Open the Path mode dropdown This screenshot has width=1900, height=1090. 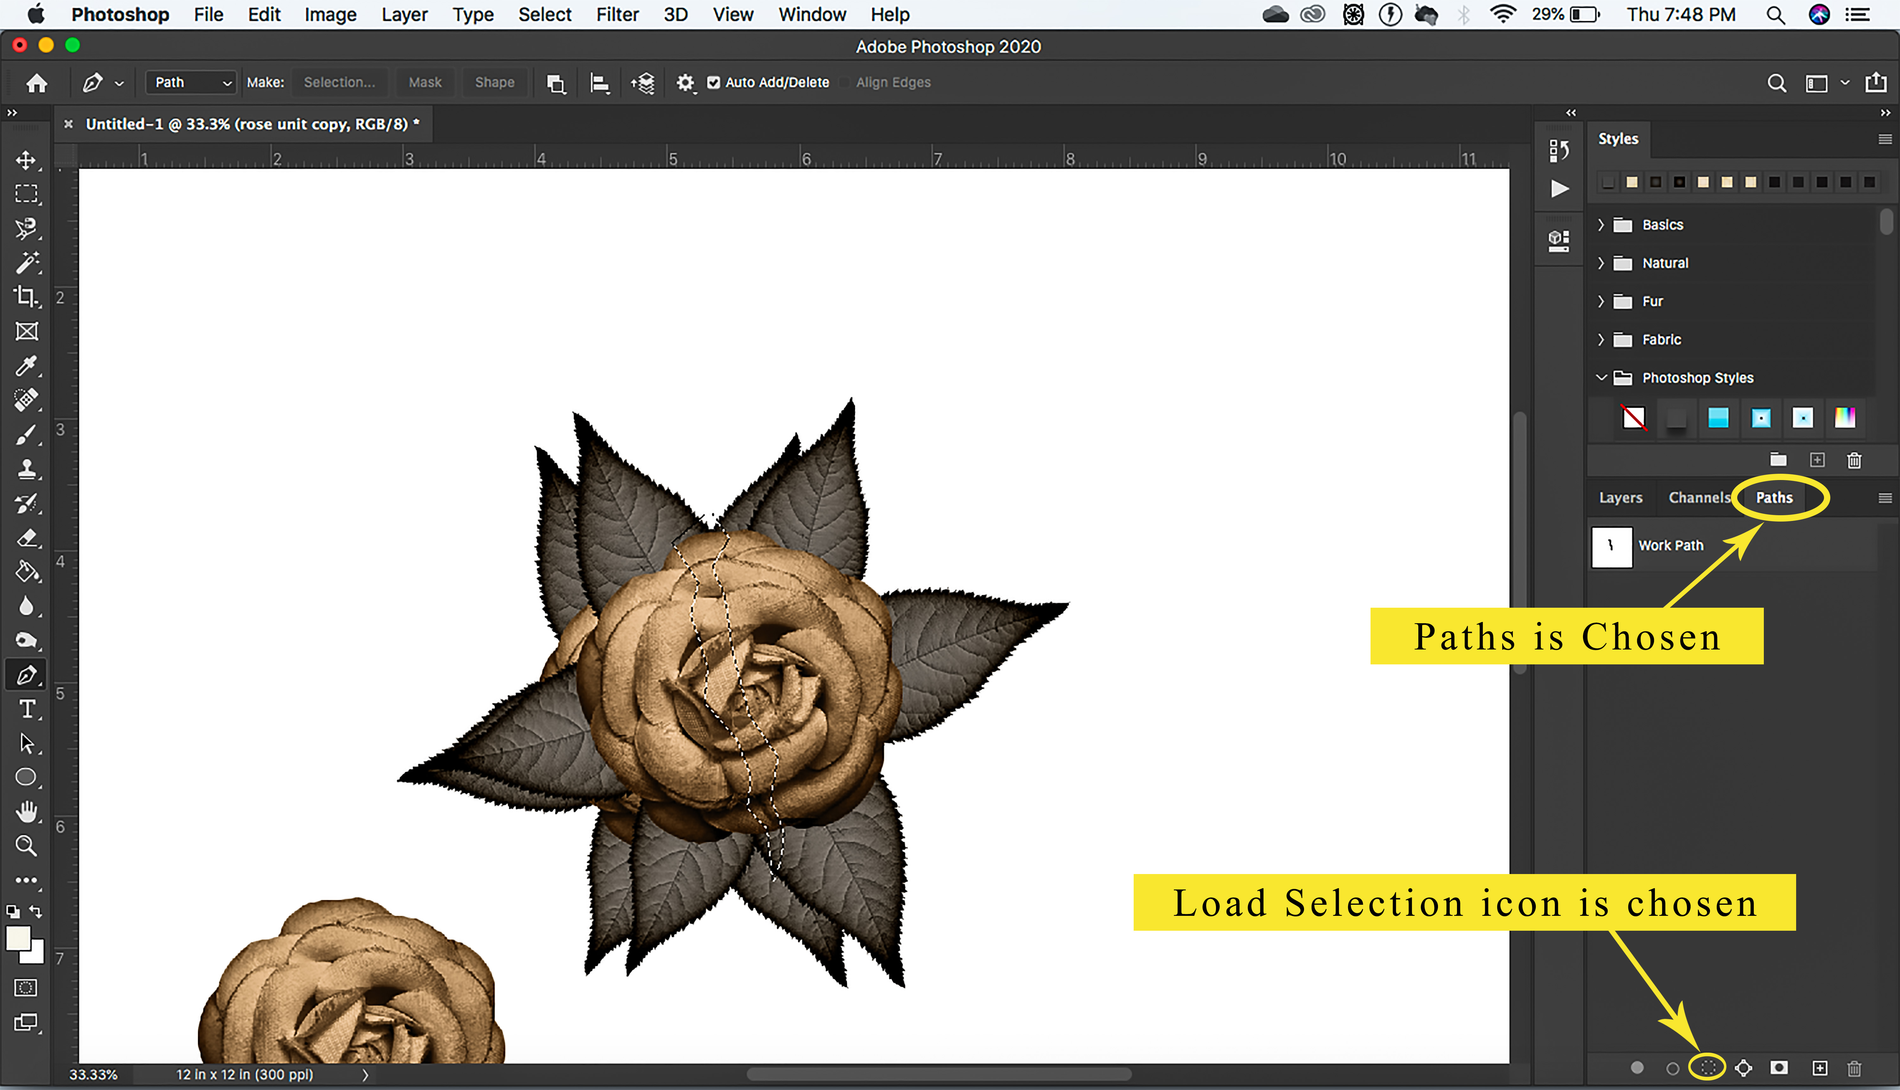pyautogui.click(x=192, y=82)
